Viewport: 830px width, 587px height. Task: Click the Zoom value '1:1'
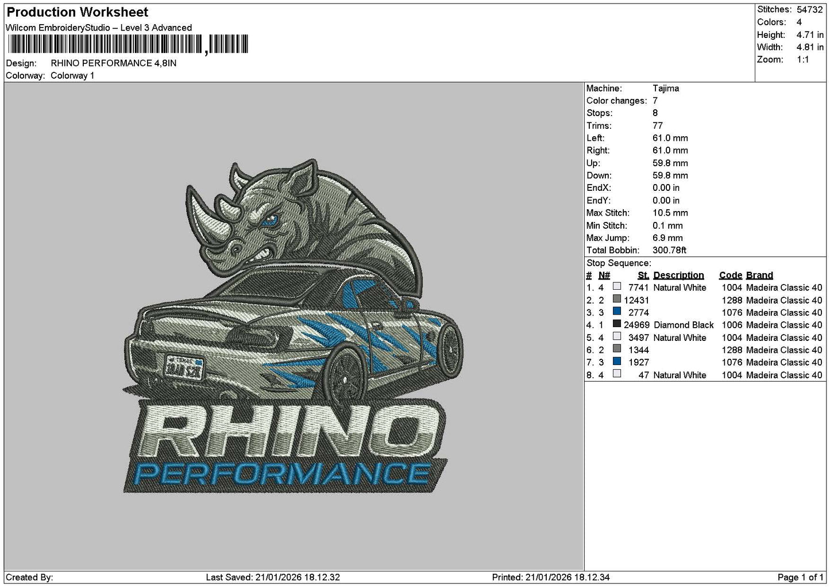(x=803, y=60)
